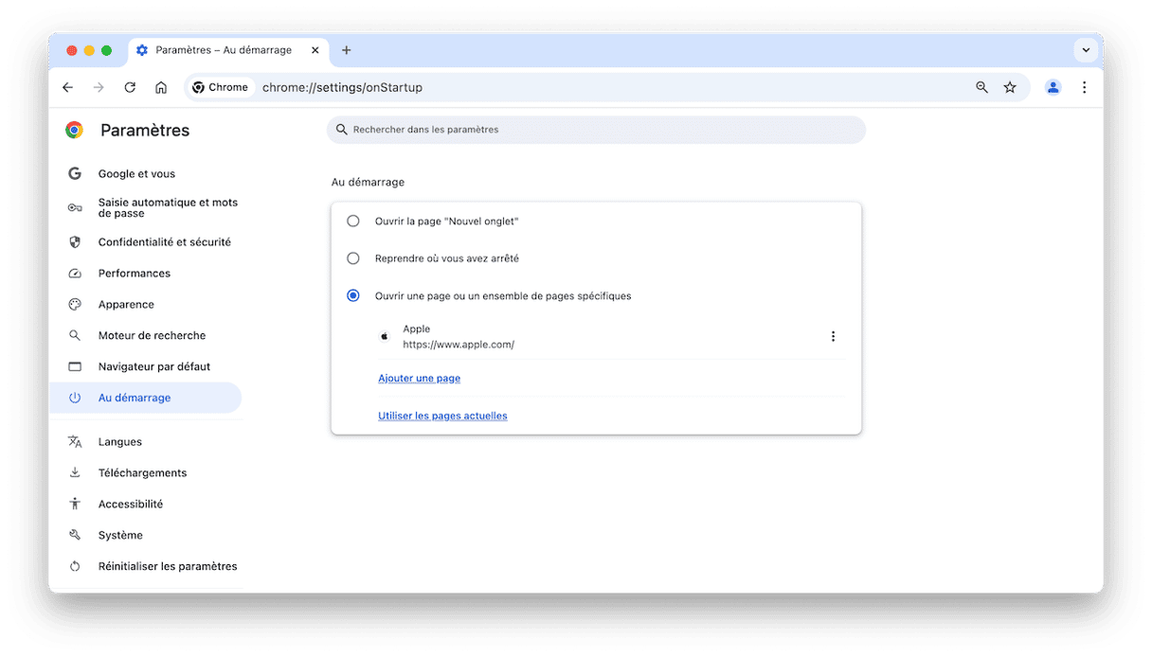Expand the tab search dropdown arrow
Viewport: 1152px width, 657px height.
1086,50
